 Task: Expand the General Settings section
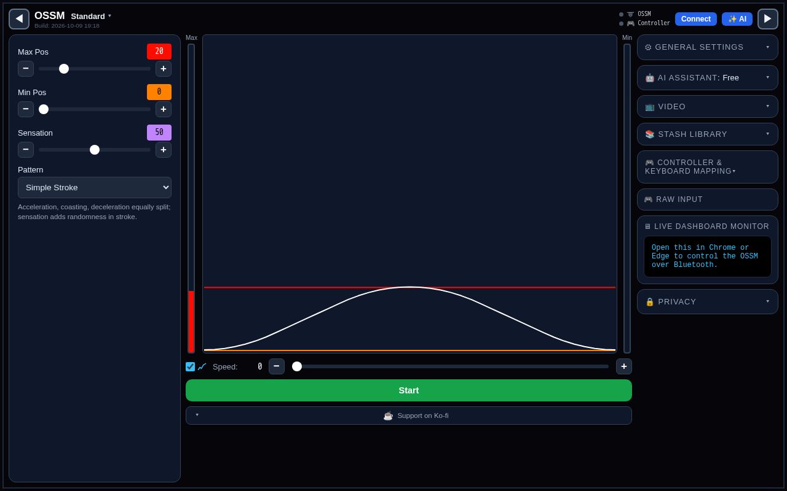click(x=708, y=47)
